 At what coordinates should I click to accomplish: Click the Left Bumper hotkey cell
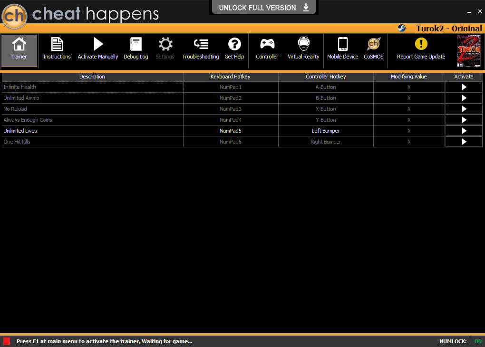(326, 131)
